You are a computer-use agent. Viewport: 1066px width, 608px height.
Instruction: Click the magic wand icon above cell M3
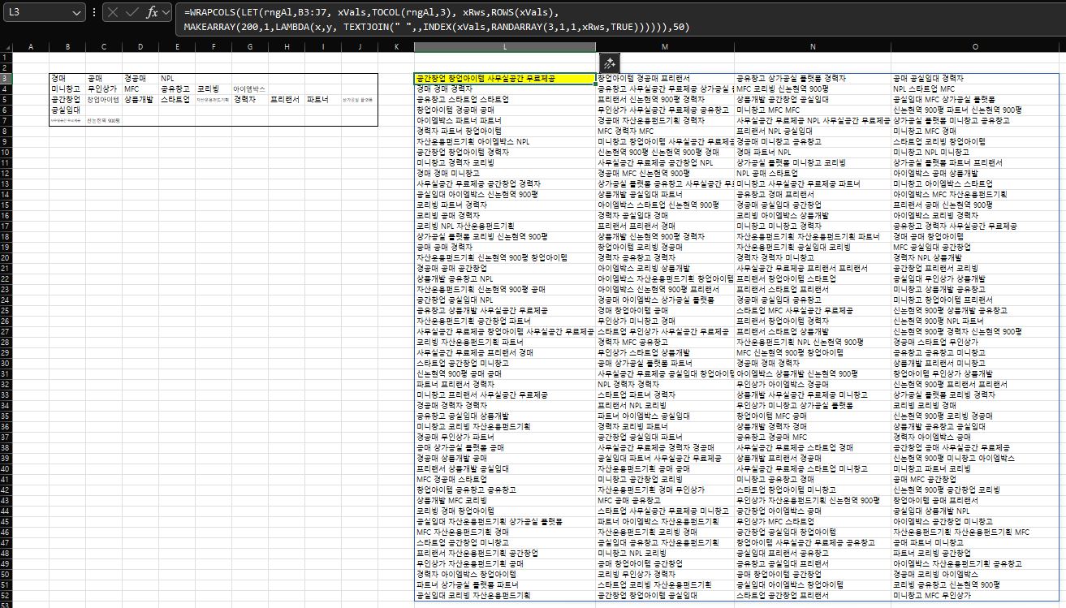(x=610, y=63)
